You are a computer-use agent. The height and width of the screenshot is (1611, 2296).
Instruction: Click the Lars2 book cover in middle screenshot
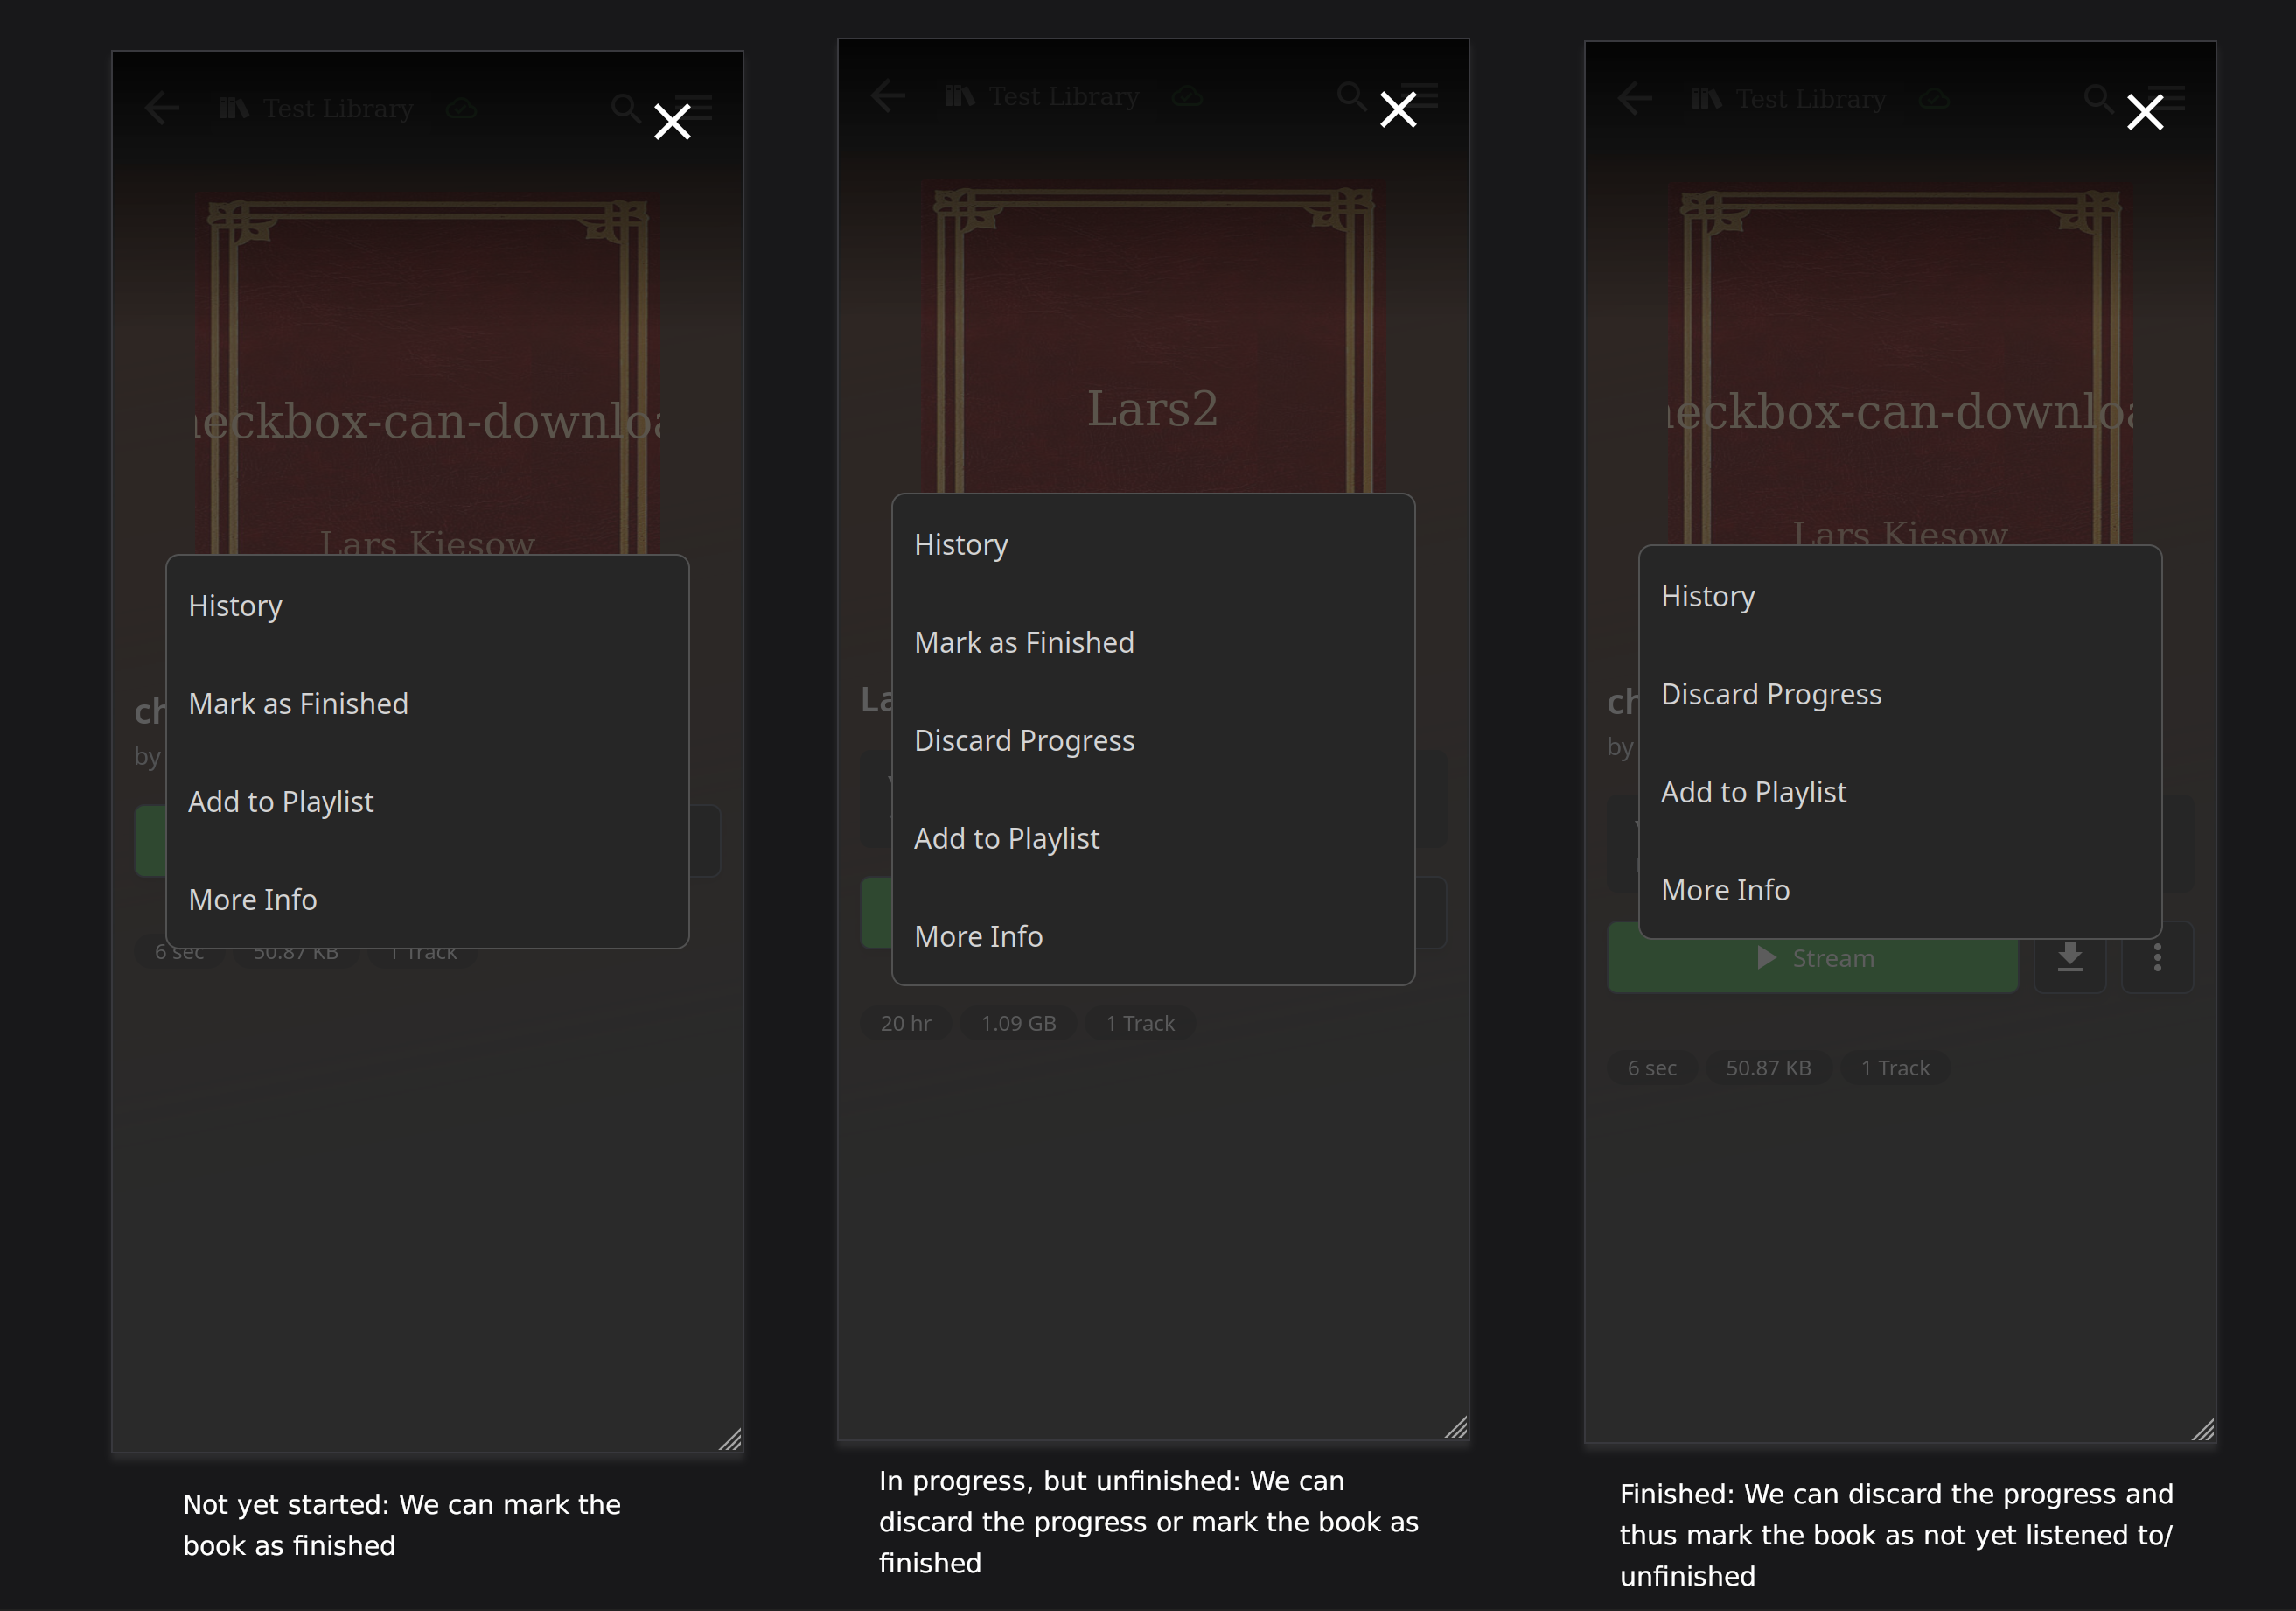pyautogui.click(x=1153, y=337)
